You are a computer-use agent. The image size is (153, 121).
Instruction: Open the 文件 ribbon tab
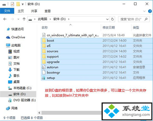7,11
